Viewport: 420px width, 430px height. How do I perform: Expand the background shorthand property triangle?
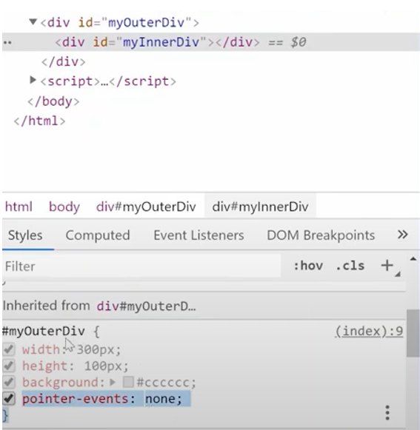pyautogui.click(x=113, y=383)
